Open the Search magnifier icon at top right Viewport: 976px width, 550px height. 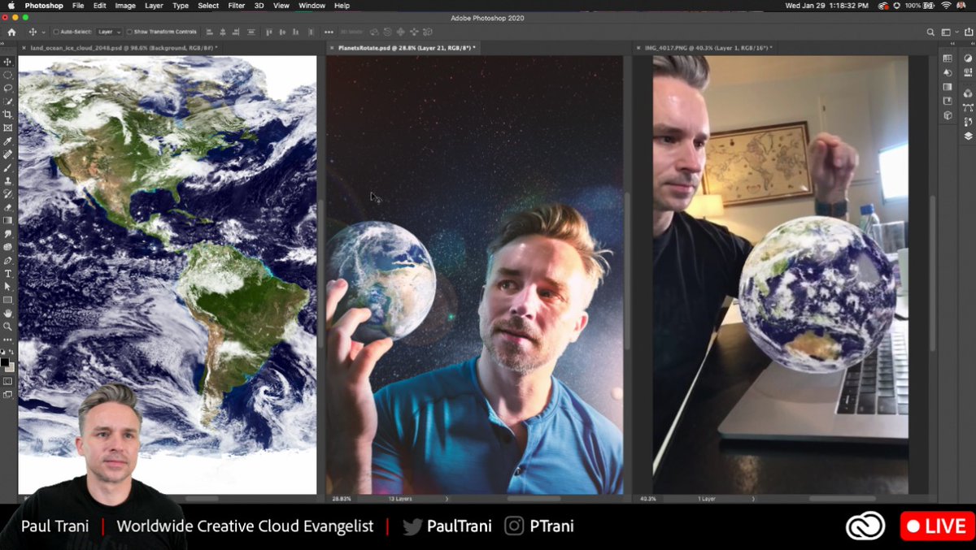pyautogui.click(x=930, y=32)
